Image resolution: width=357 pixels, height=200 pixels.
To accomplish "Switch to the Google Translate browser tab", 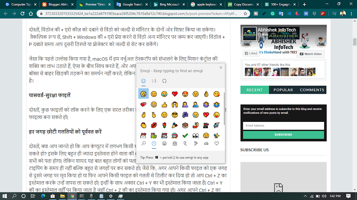I will [131, 5].
